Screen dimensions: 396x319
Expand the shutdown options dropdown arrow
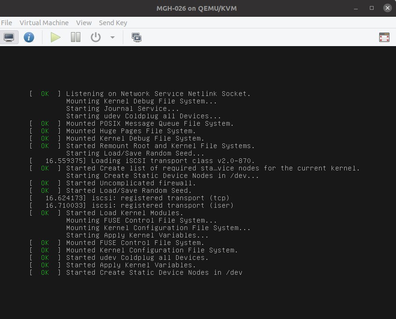coord(112,37)
